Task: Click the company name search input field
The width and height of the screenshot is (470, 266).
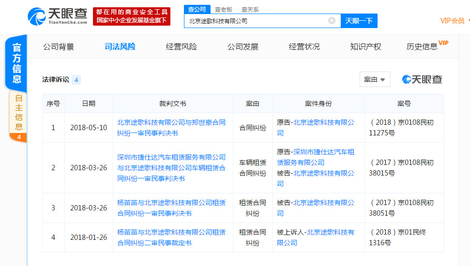Action: (257, 21)
